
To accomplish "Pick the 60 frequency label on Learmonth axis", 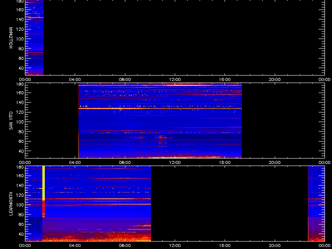I will (x=21, y=224).
